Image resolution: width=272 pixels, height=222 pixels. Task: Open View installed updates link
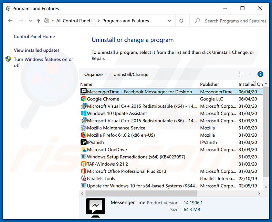point(36,50)
